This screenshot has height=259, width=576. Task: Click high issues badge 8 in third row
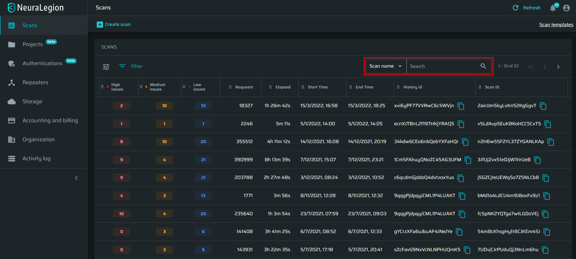121,142
